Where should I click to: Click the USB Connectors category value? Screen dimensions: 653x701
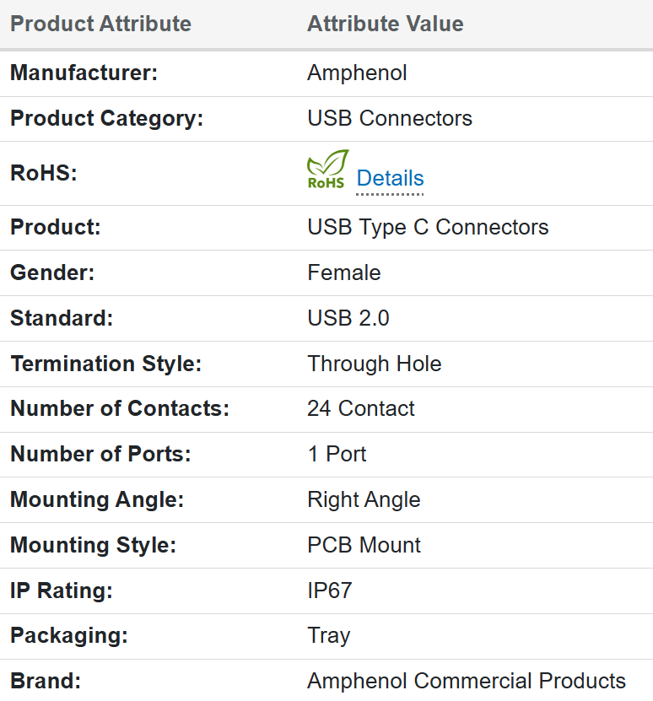pyautogui.click(x=390, y=119)
